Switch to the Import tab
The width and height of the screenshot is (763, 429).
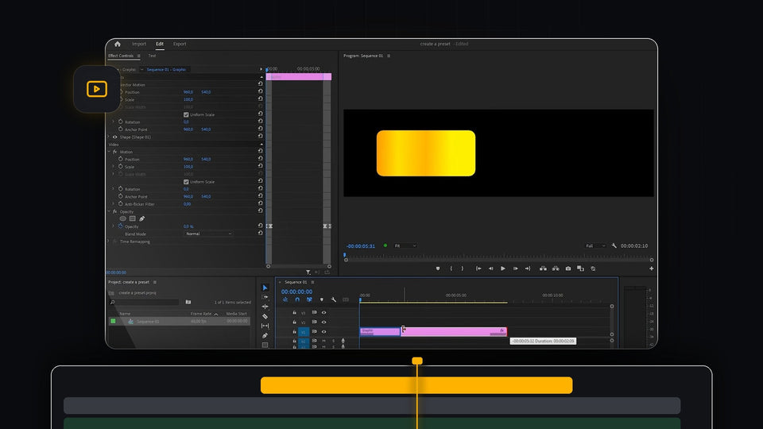[x=138, y=44]
